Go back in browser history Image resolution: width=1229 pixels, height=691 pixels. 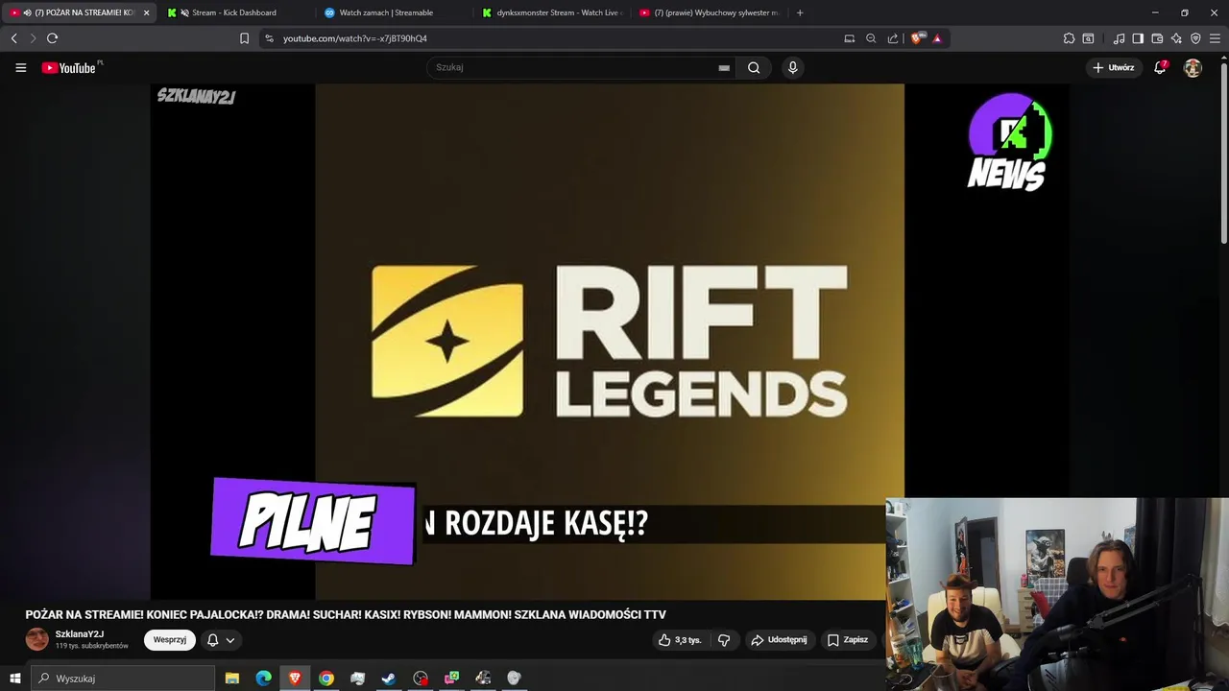(13, 38)
